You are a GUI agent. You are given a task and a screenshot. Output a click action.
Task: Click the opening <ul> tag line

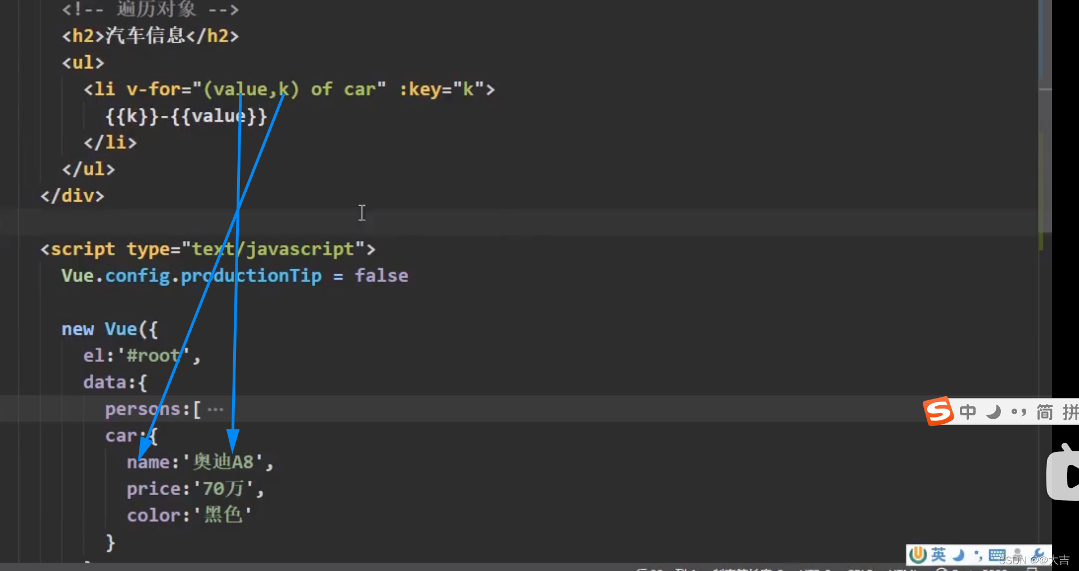coord(83,62)
